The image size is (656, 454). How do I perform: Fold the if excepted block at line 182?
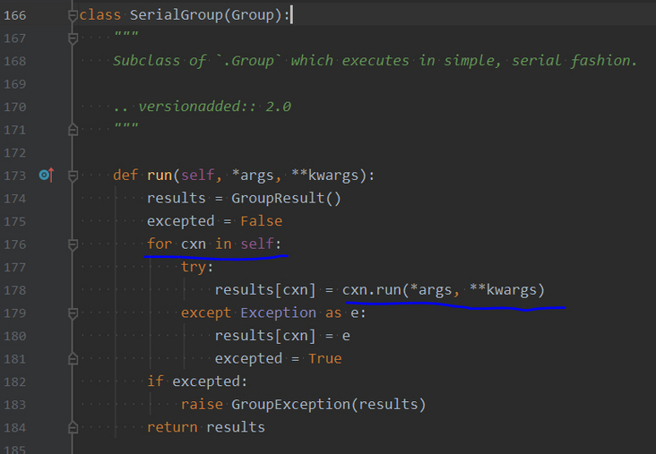point(73,381)
